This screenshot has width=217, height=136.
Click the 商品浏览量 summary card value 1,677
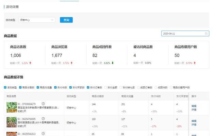click(57, 55)
